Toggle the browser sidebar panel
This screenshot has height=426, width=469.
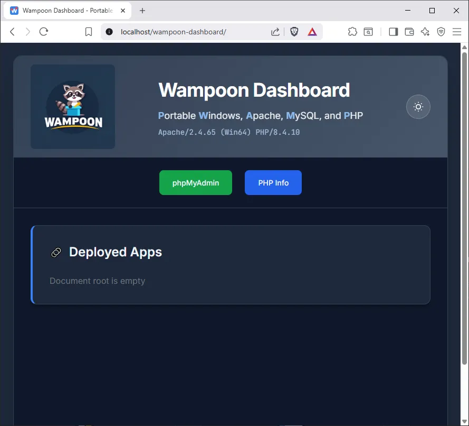point(394,32)
